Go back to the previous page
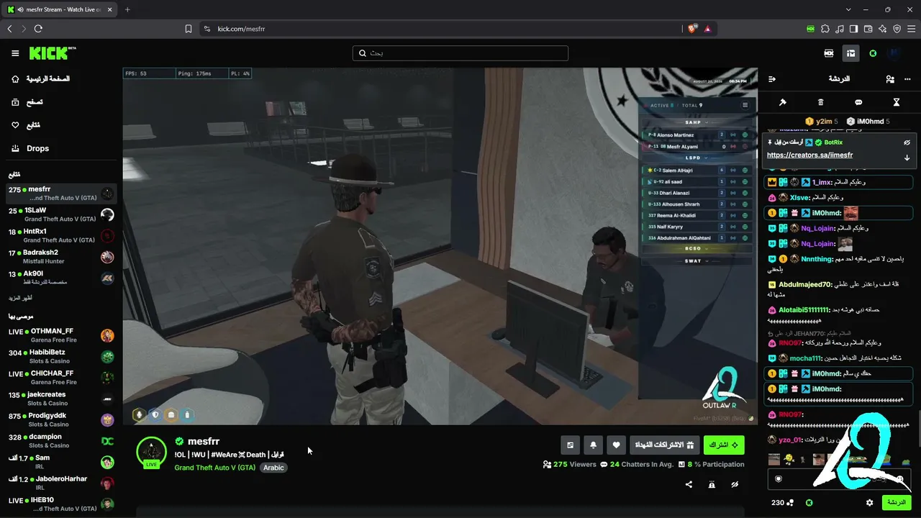Viewport: 921px width, 518px height. (x=9, y=29)
